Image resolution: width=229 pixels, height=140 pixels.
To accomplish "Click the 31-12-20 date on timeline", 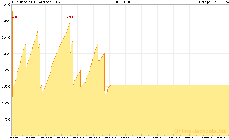I will (110, 137).
